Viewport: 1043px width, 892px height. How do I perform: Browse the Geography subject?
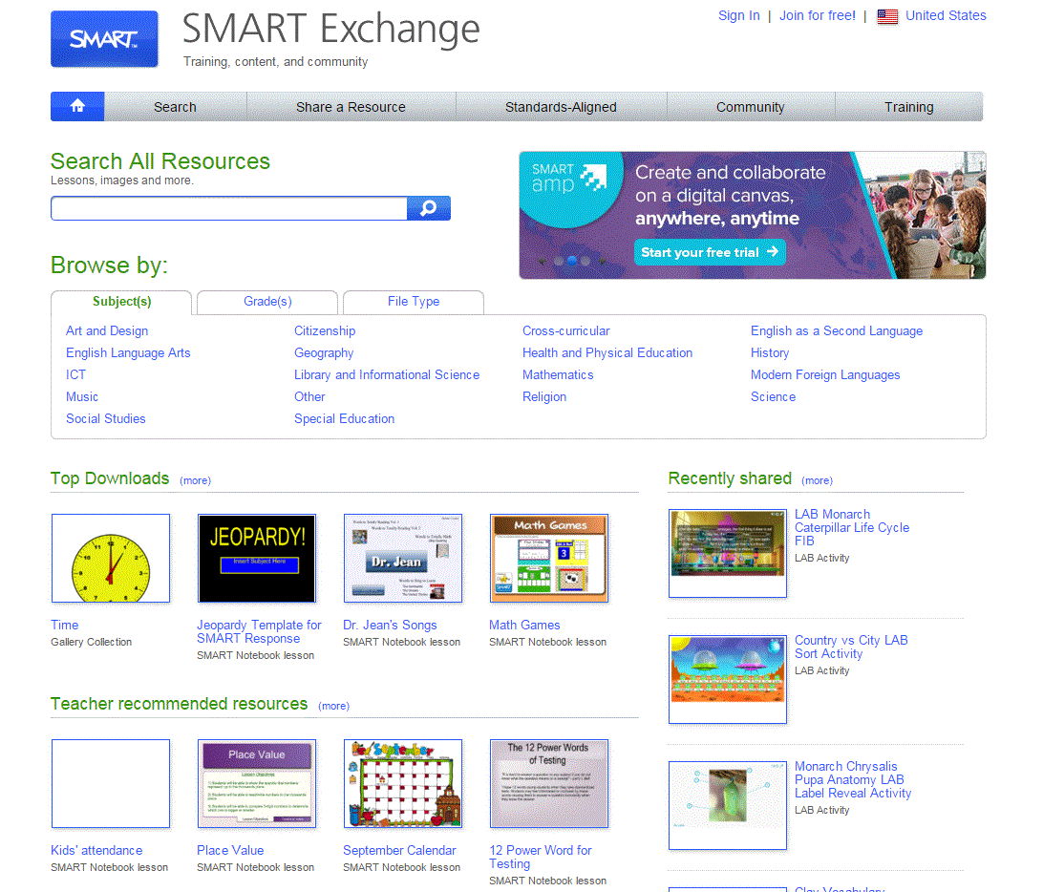point(324,353)
